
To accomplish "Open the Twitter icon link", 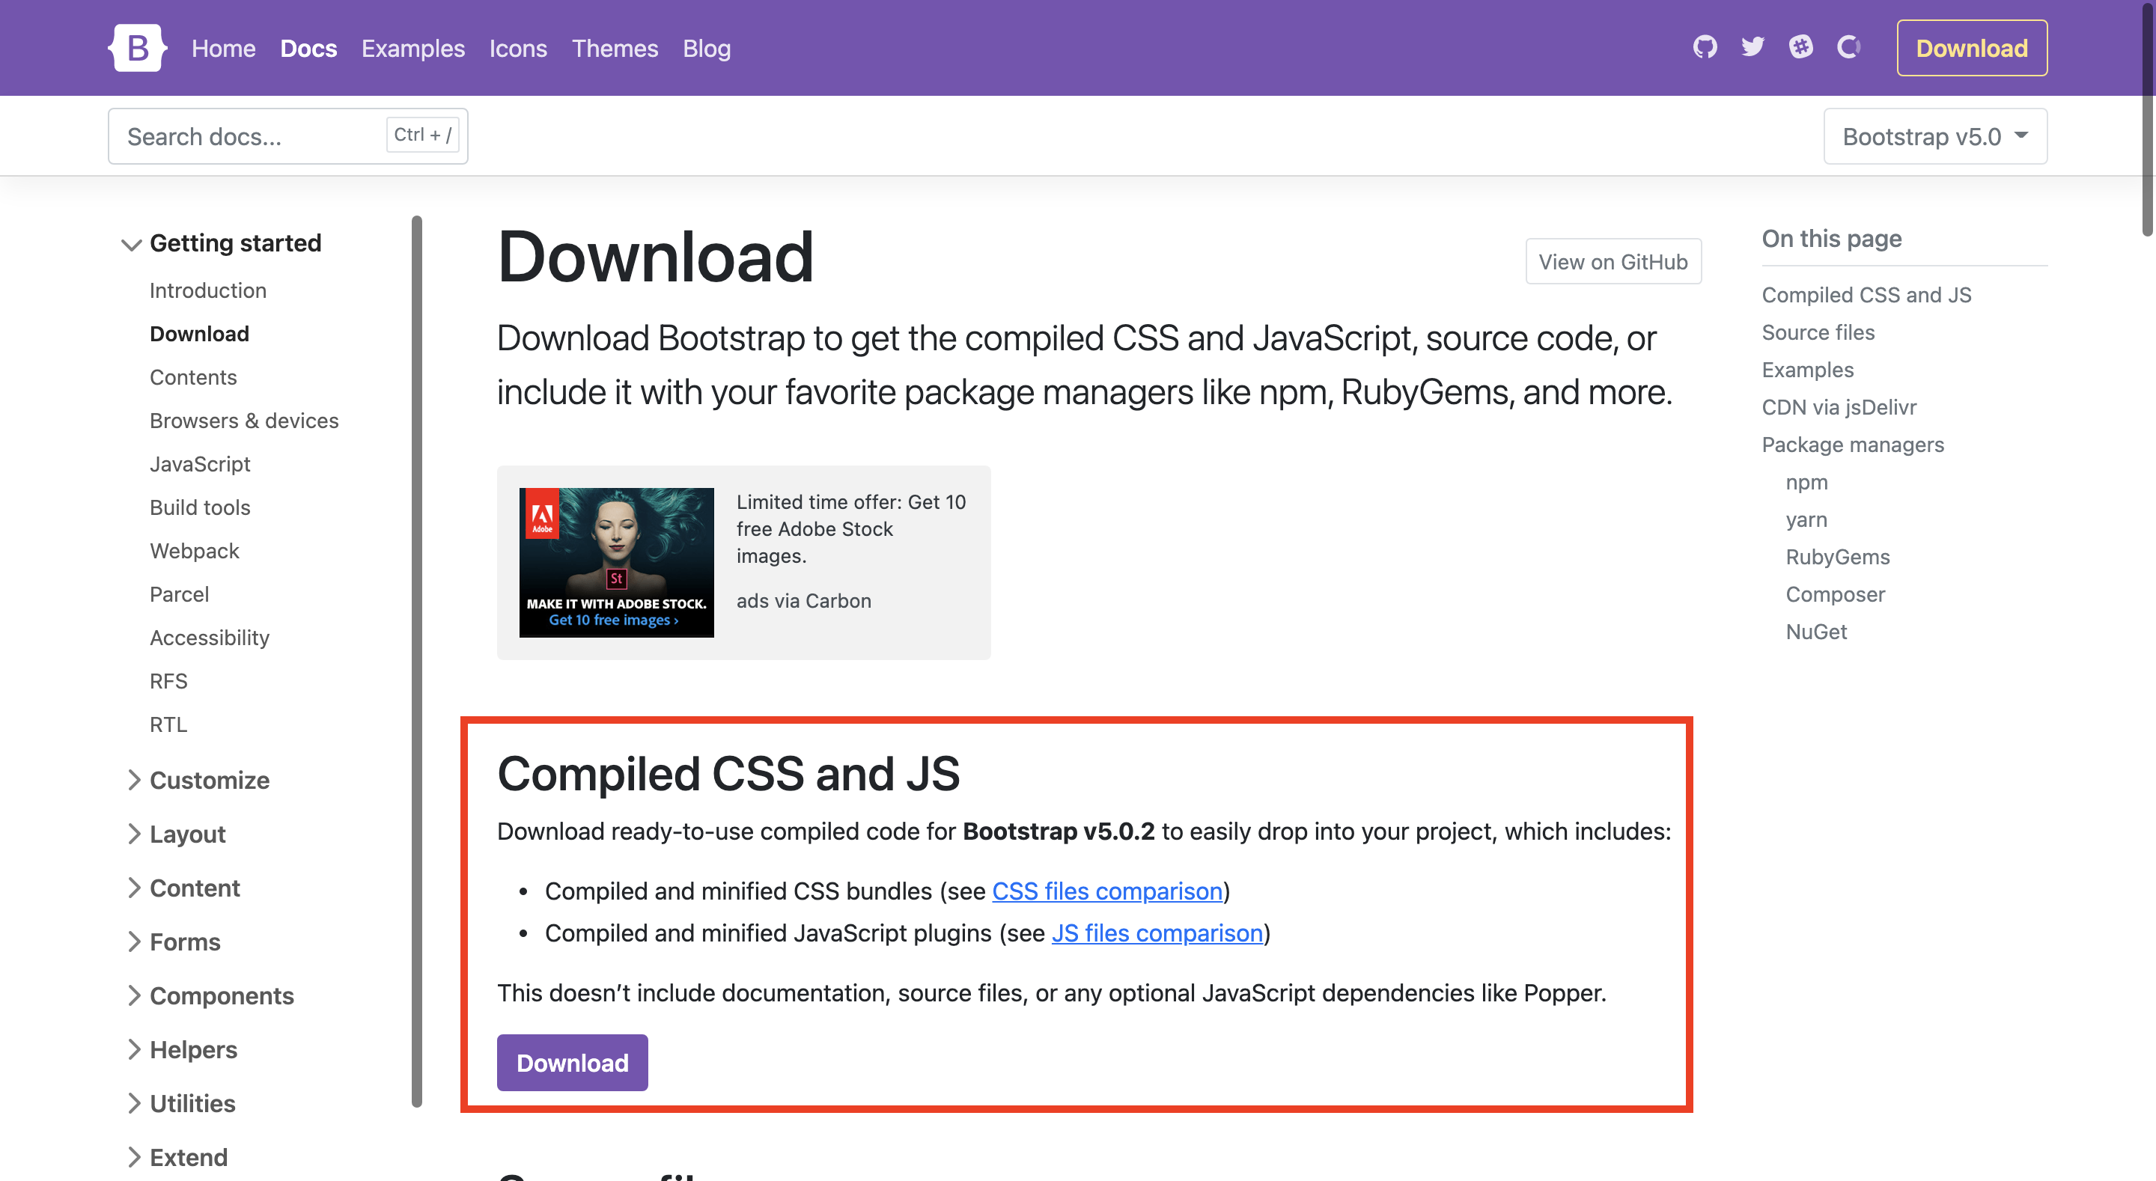I will pyautogui.click(x=1752, y=47).
